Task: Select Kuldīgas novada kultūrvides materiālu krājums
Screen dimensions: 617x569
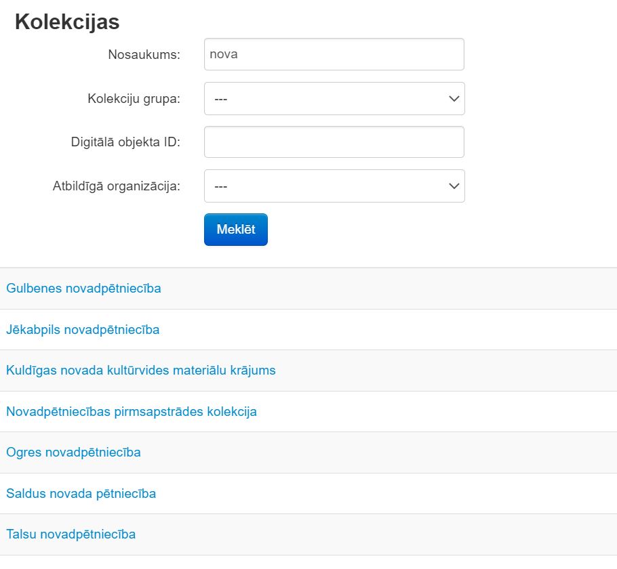Action: 140,371
